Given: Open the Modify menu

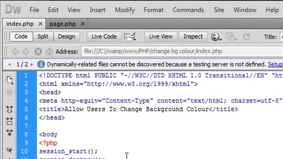Looking at the screenshot, I should (x=125, y=10).
